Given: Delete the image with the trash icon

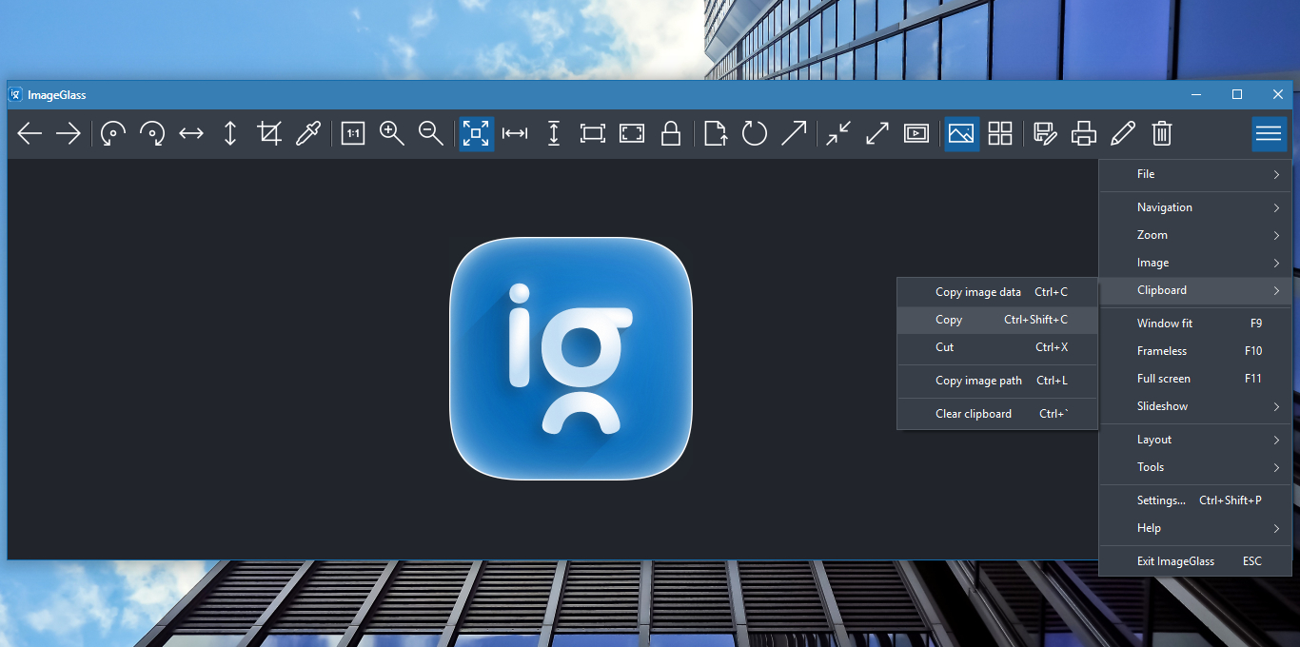Looking at the screenshot, I should 1162,134.
